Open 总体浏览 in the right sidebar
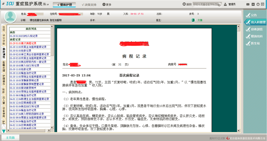267x141 pixels. pos(254,29)
